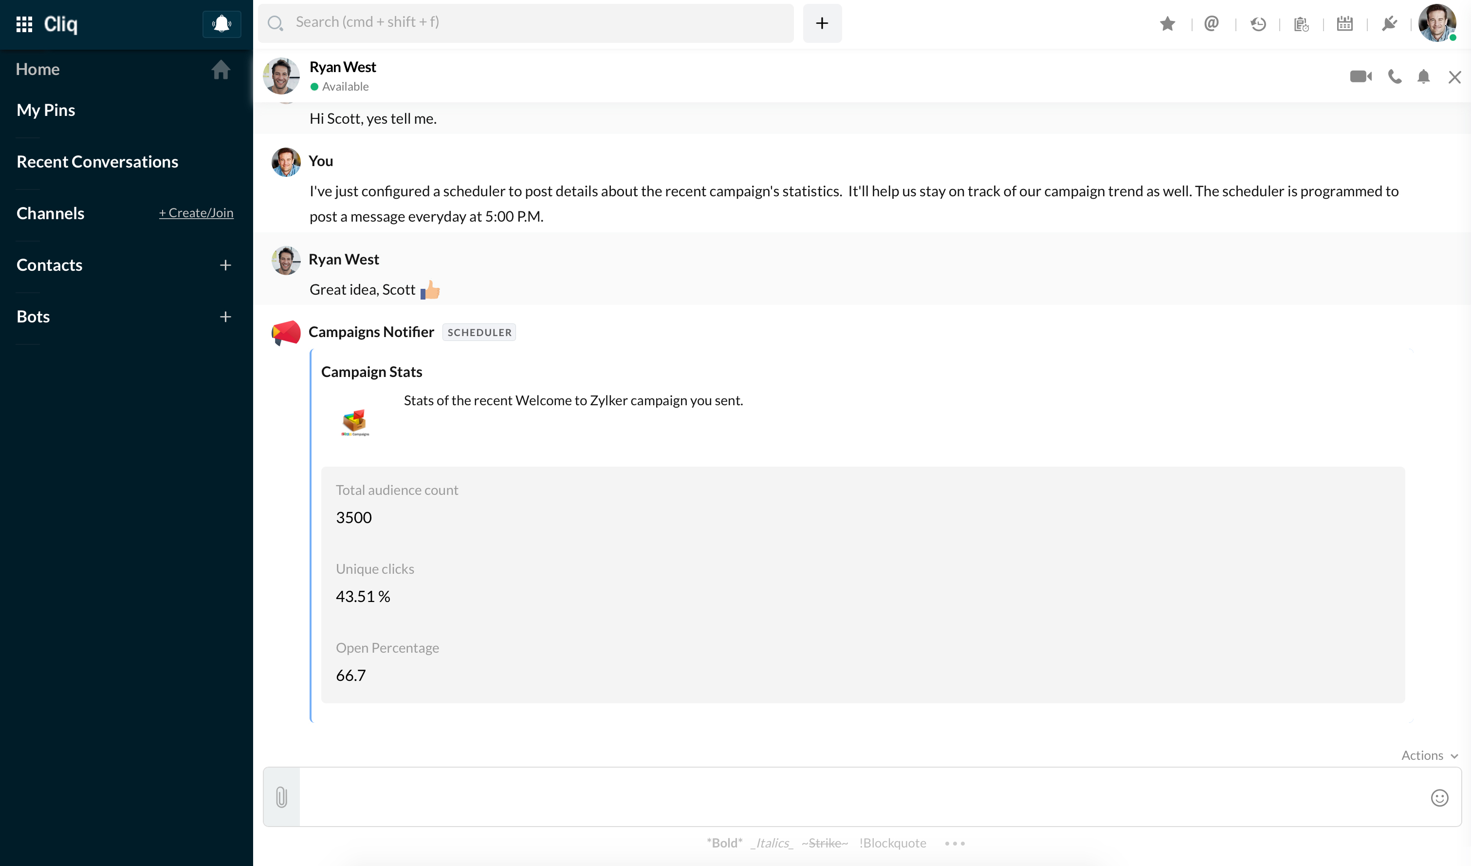1471x866 pixels.
Task: Click the Create/Join channels link
Action: (196, 213)
